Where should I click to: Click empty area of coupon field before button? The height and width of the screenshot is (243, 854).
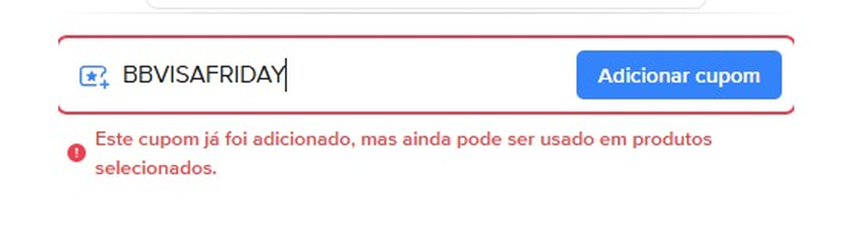click(x=429, y=75)
